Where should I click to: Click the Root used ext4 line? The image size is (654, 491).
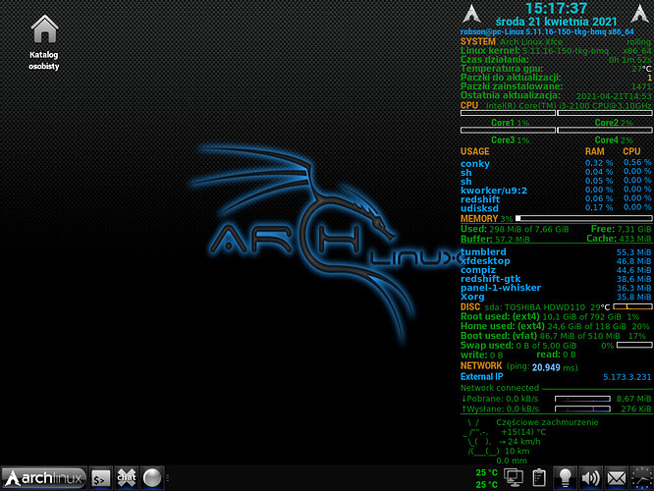click(x=550, y=316)
